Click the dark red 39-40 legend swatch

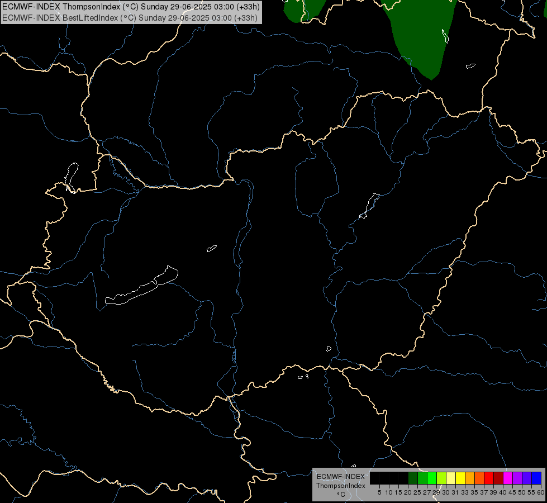[498, 478]
